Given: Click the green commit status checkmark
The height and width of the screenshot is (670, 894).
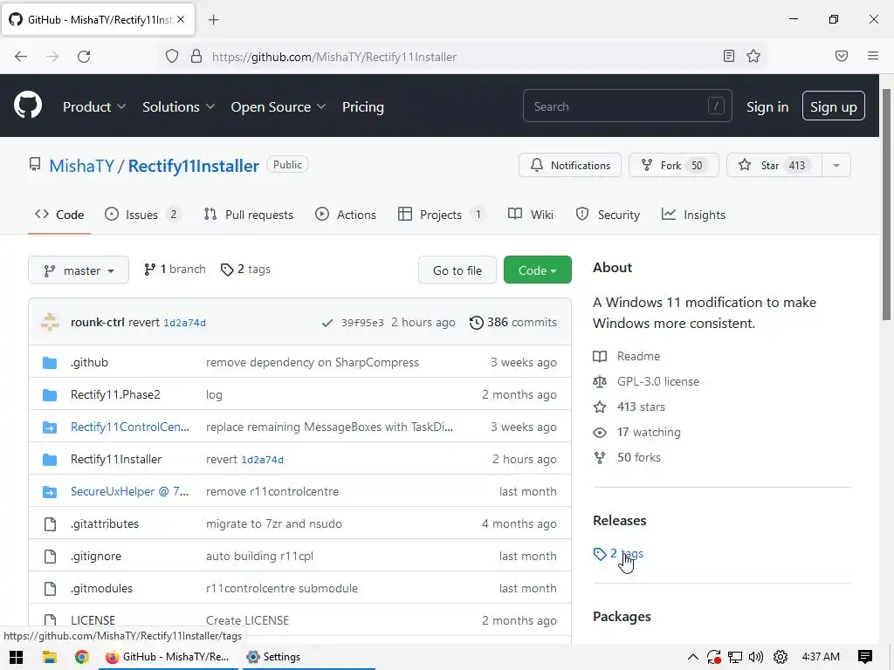Looking at the screenshot, I should point(327,323).
